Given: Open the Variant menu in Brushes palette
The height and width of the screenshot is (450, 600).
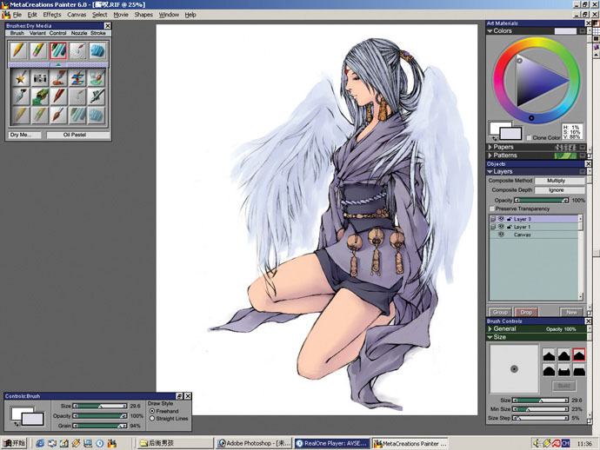Looking at the screenshot, I should coord(37,33).
